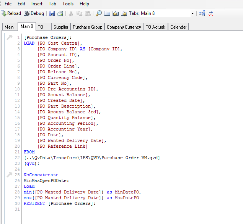The image size is (243, 224).
Task: Cut selection with scissors icon
Action: [71, 13]
